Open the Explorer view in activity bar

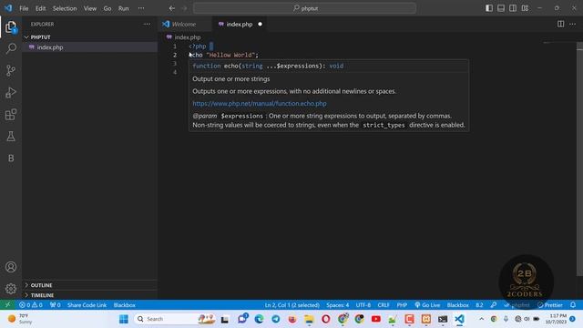pyautogui.click(x=11, y=26)
